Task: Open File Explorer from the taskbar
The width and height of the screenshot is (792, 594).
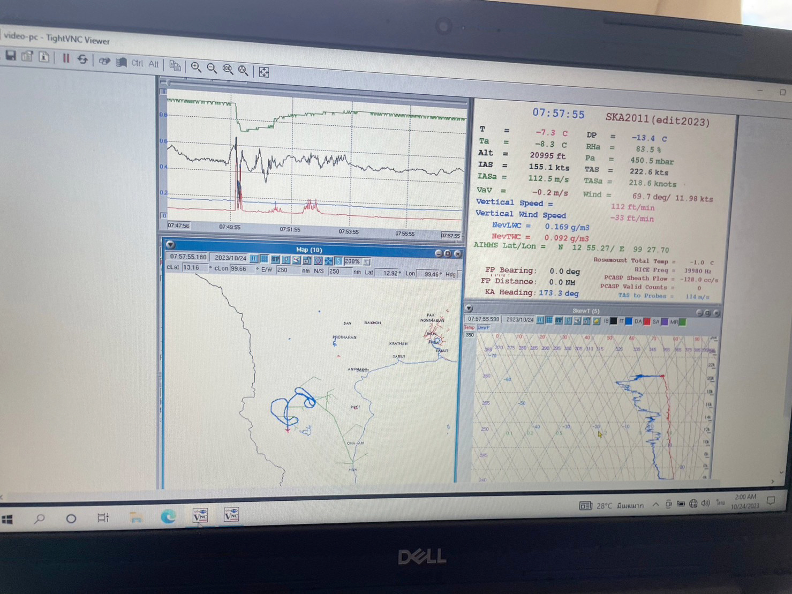Action: click(x=136, y=517)
